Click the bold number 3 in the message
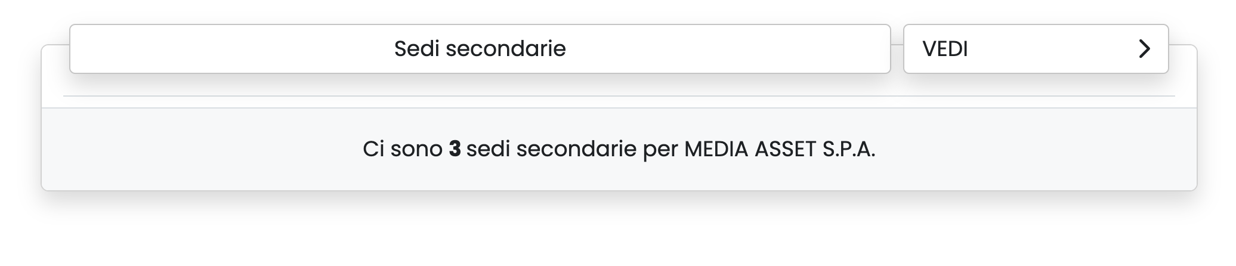 tap(455, 149)
